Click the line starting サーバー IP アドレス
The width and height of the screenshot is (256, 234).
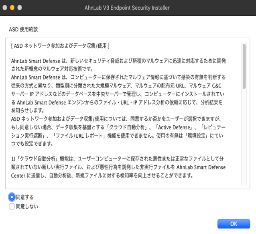118,94
